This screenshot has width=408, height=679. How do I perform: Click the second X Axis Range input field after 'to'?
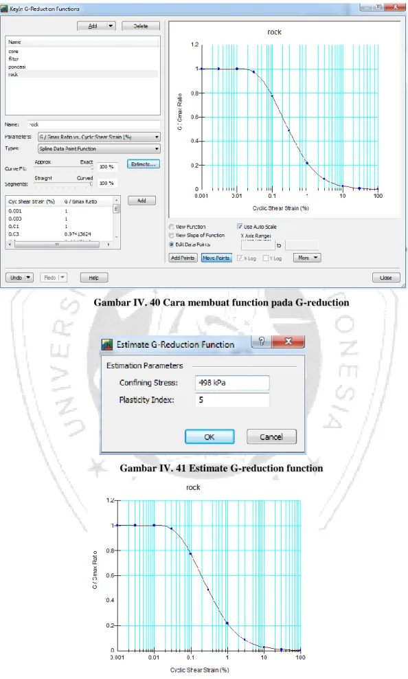tap(302, 245)
